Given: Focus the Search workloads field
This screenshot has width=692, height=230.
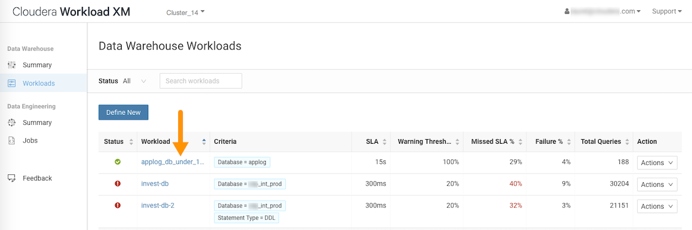Looking at the screenshot, I should click(201, 81).
